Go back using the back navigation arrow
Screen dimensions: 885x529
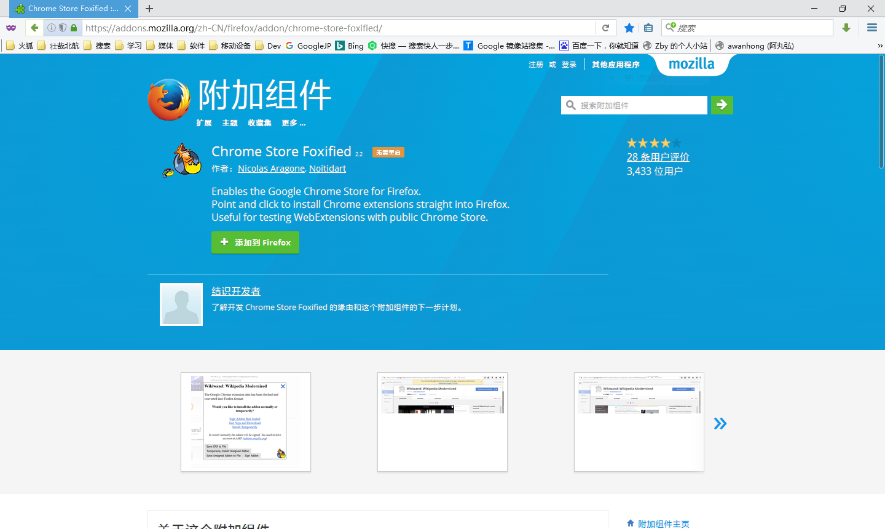click(34, 28)
